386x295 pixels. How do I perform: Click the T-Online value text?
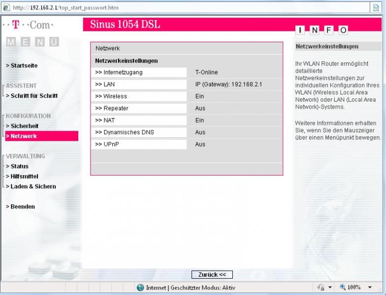tap(207, 72)
